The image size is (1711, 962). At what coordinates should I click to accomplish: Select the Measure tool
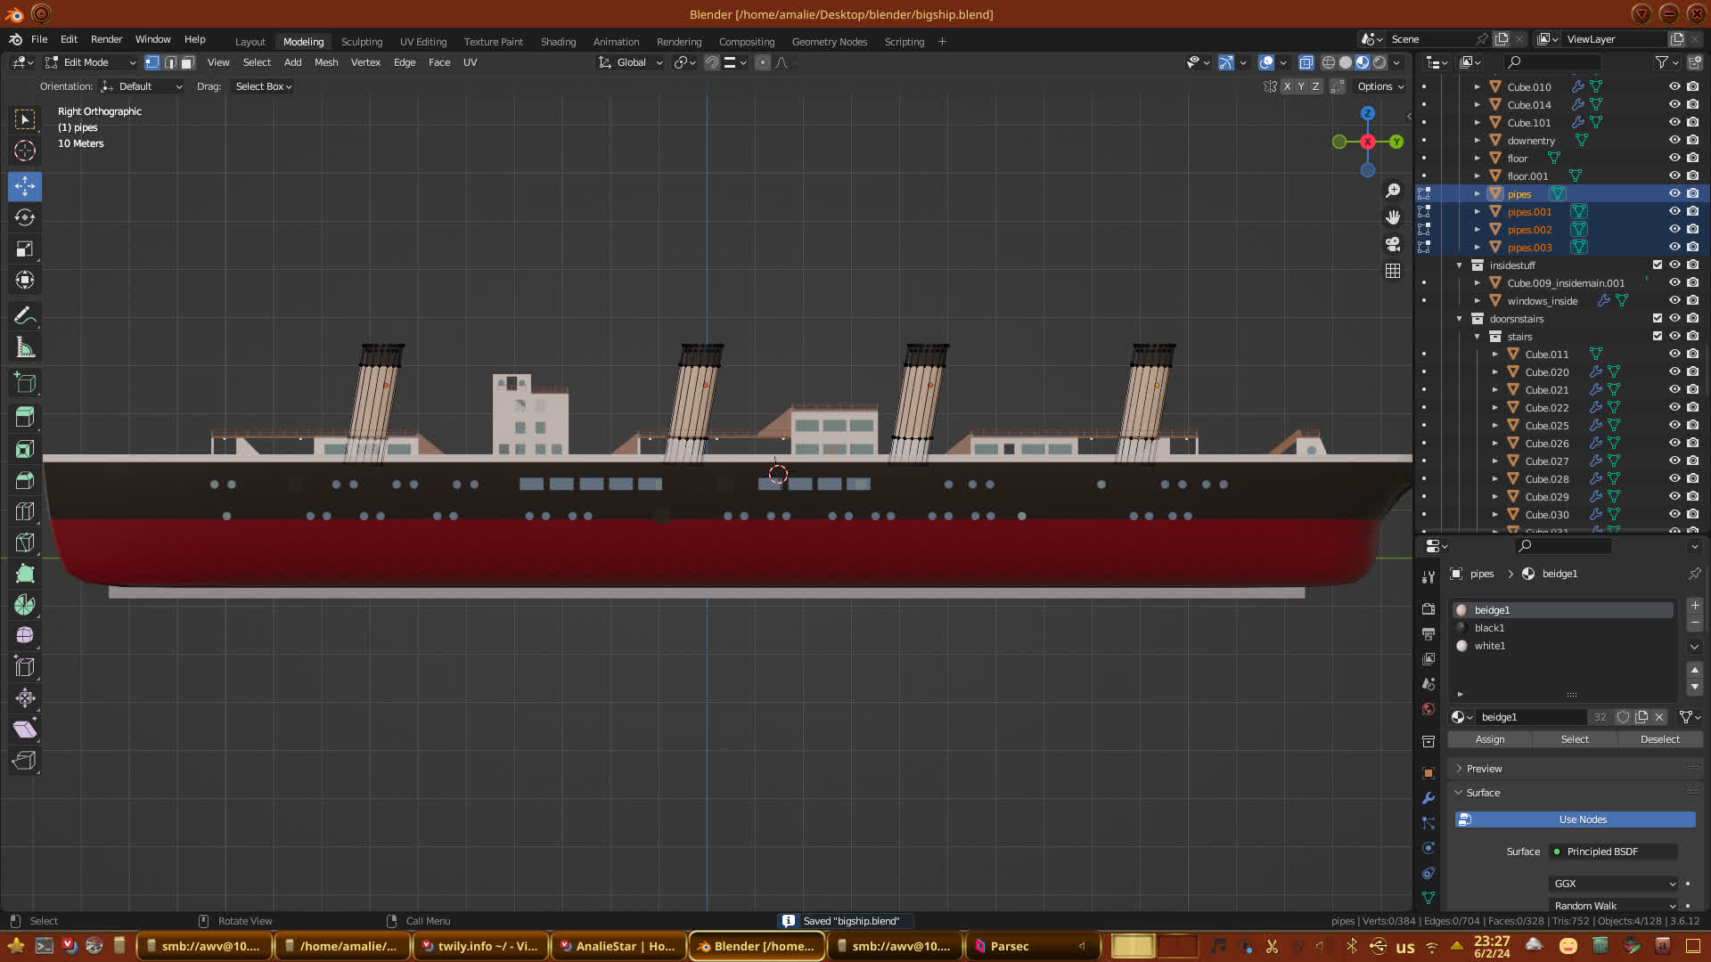pyautogui.click(x=25, y=348)
